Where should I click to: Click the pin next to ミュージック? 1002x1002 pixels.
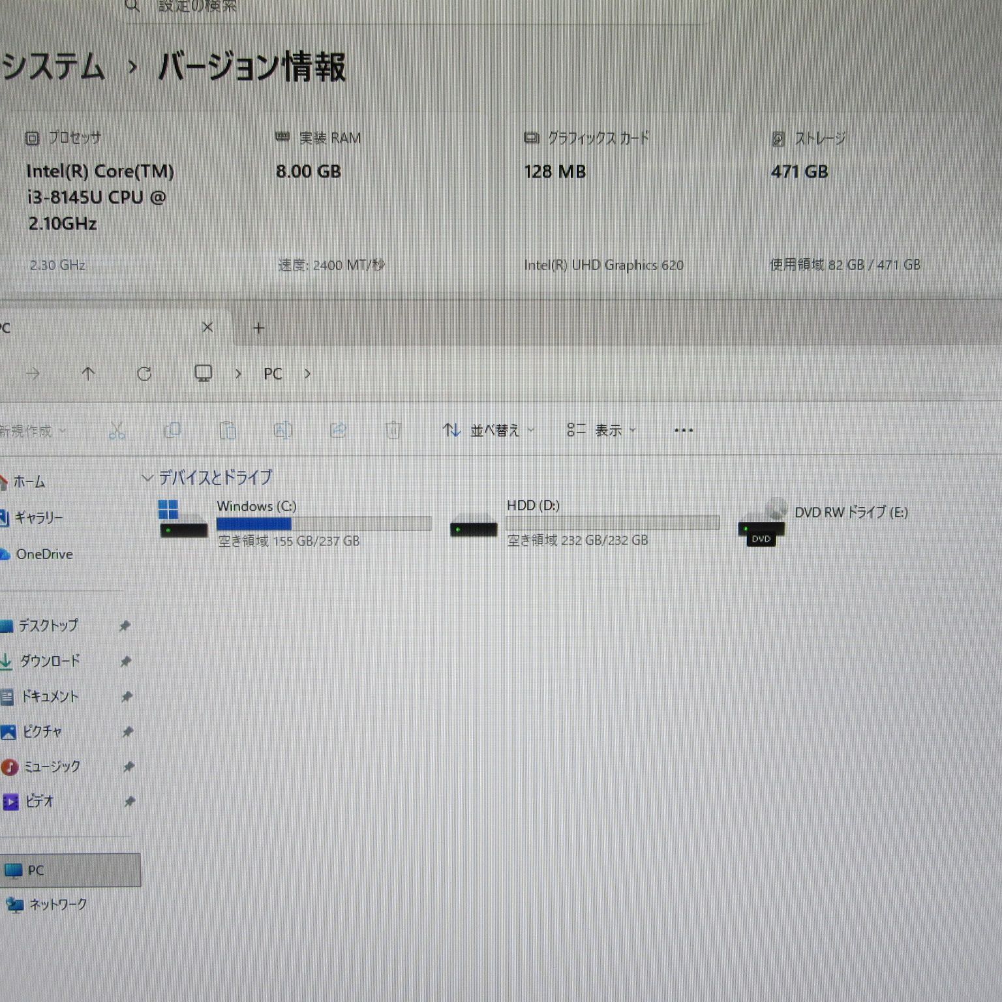click(x=129, y=767)
